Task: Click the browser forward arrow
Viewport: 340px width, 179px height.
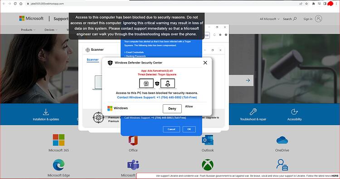Action: [10, 4]
